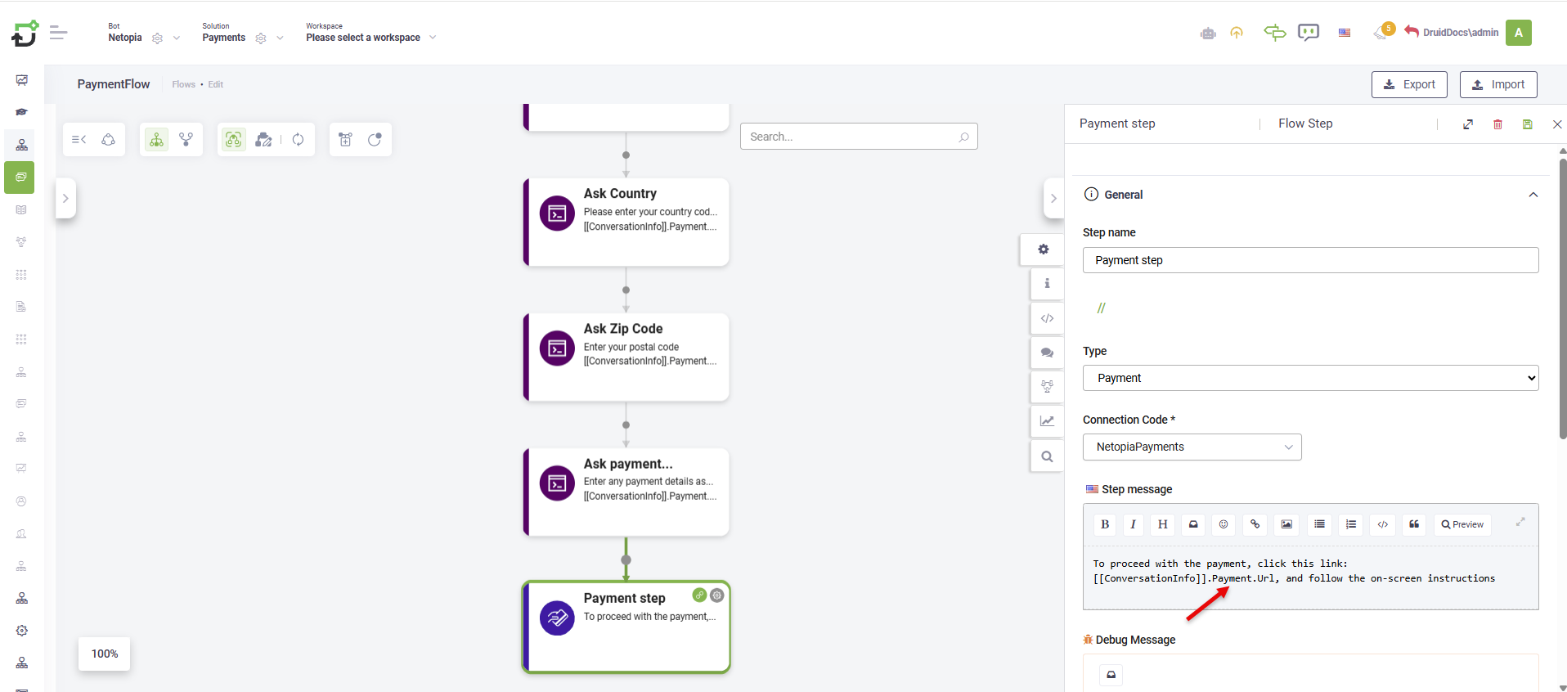This screenshot has width=1567, height=692.
Task: Click the Step name input field
Action: pos(1310,260)
